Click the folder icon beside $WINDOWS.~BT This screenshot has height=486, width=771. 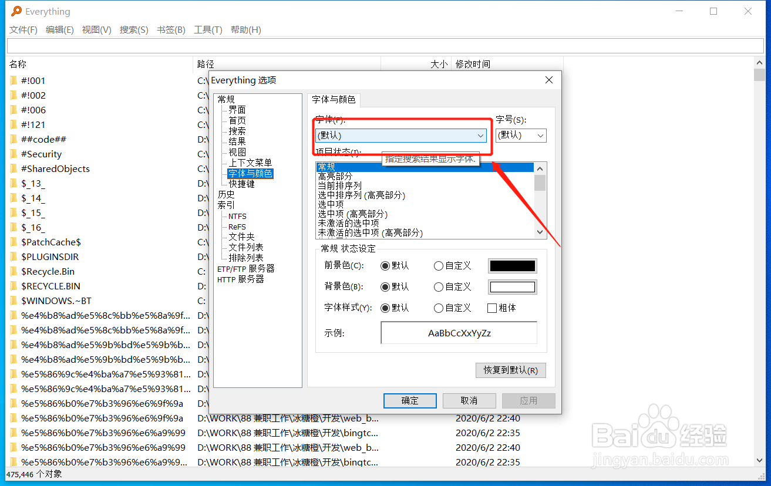pos(14,301)
